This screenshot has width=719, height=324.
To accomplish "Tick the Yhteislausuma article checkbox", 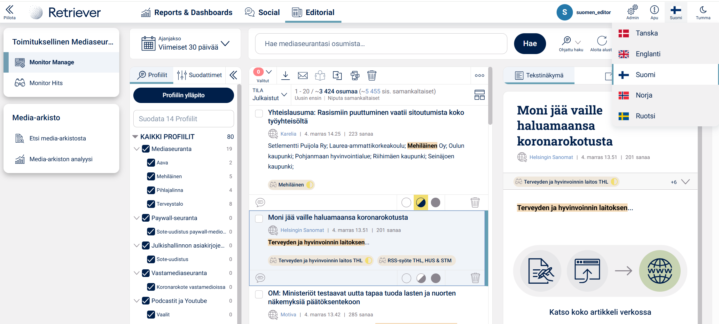I will (259, 114).
